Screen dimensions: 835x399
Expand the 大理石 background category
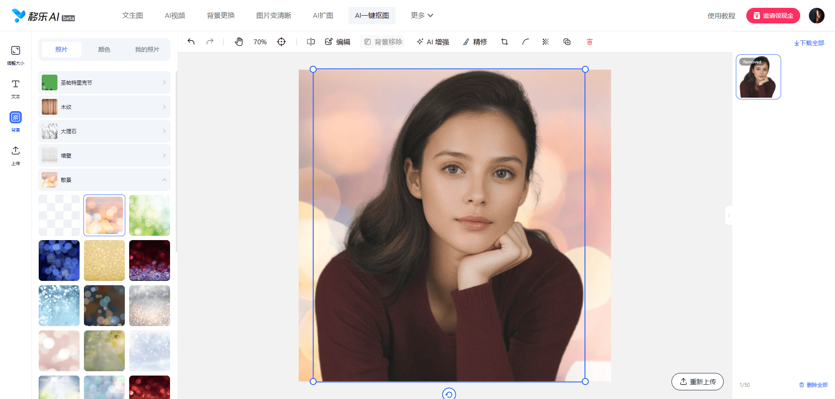pyautogui.click(x=104, y=131)
